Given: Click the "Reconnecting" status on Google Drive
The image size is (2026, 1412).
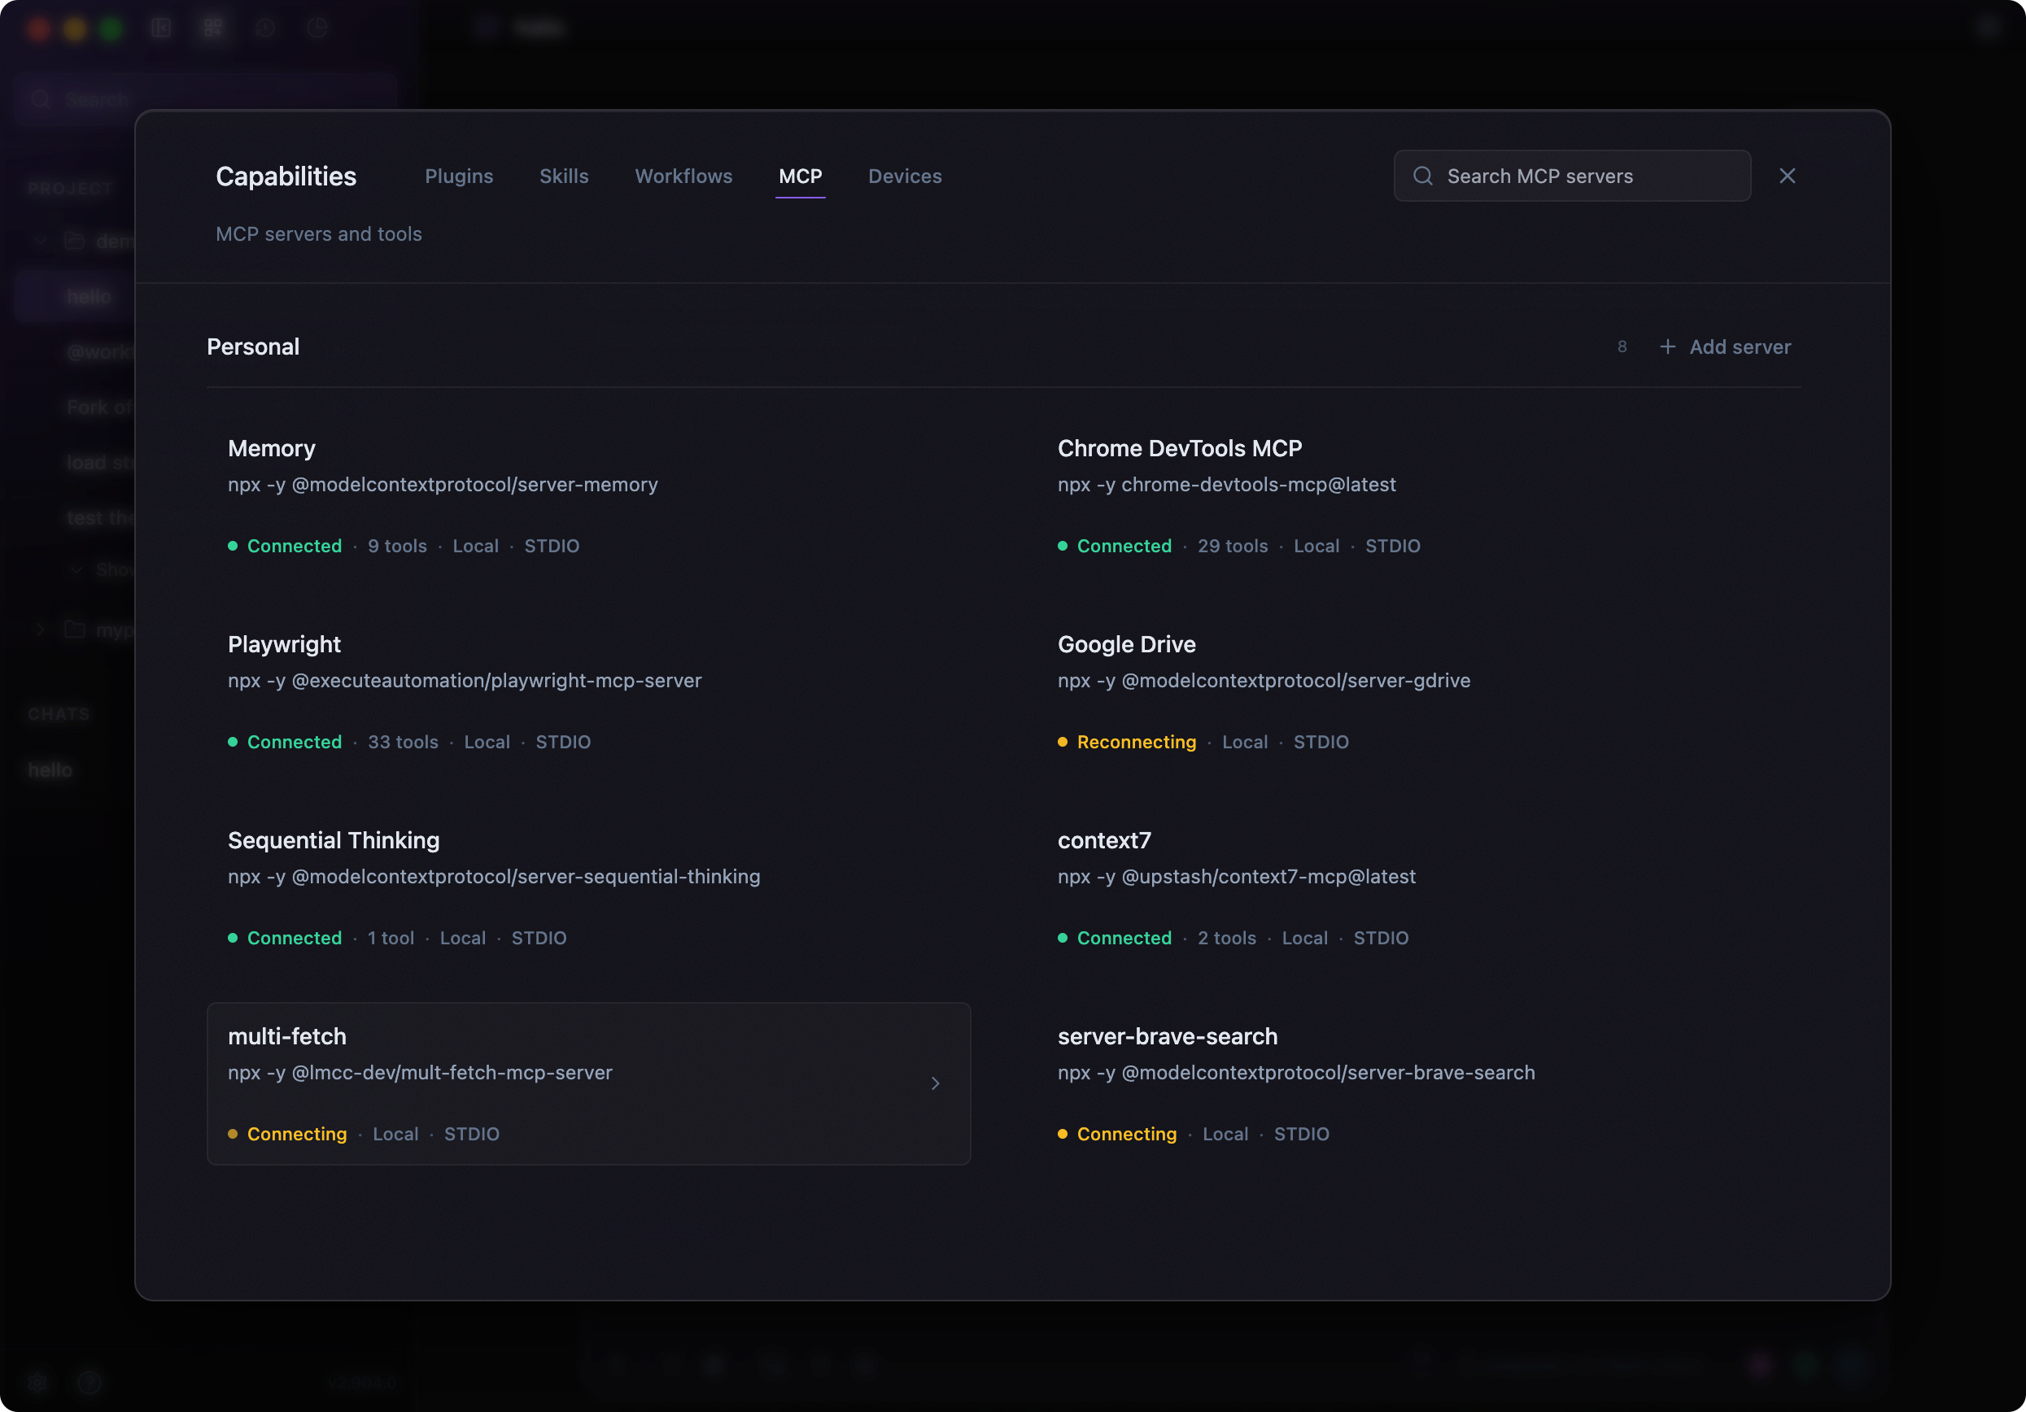Looking at the screenshot, I should pyautogui.click(x=1137, y=742).
